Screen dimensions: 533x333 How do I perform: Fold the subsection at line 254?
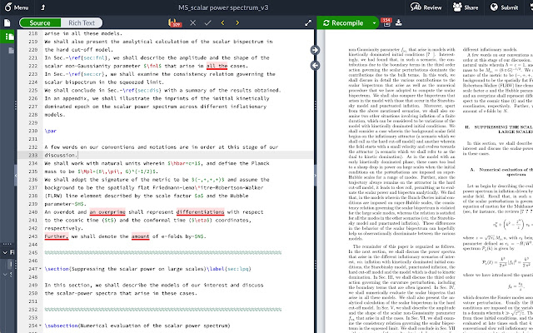(x=39, y=324)
